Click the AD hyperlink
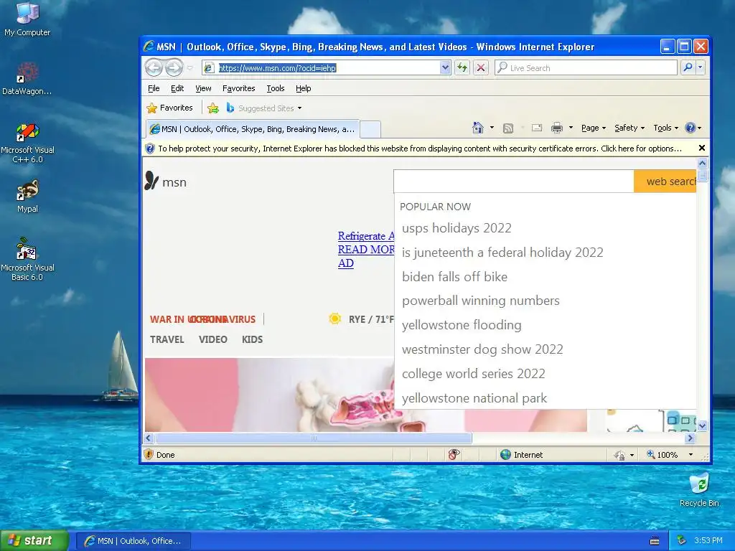Viewport: 735px width, 551px height. [x=346, y=263]
